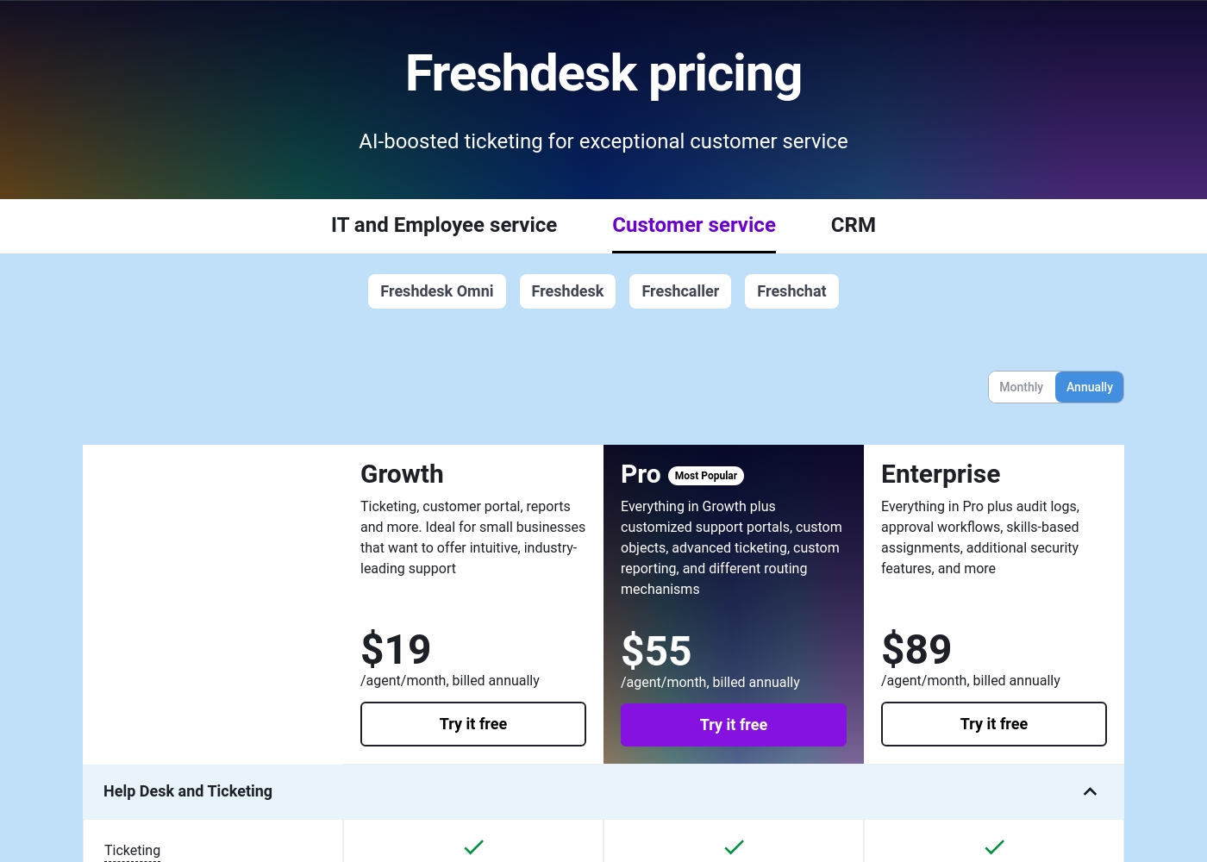Collapse the Help Desk and Ticketing section chevron
The width and height of the screenshot is (1207, 862).
click(x=1090, y=791)
